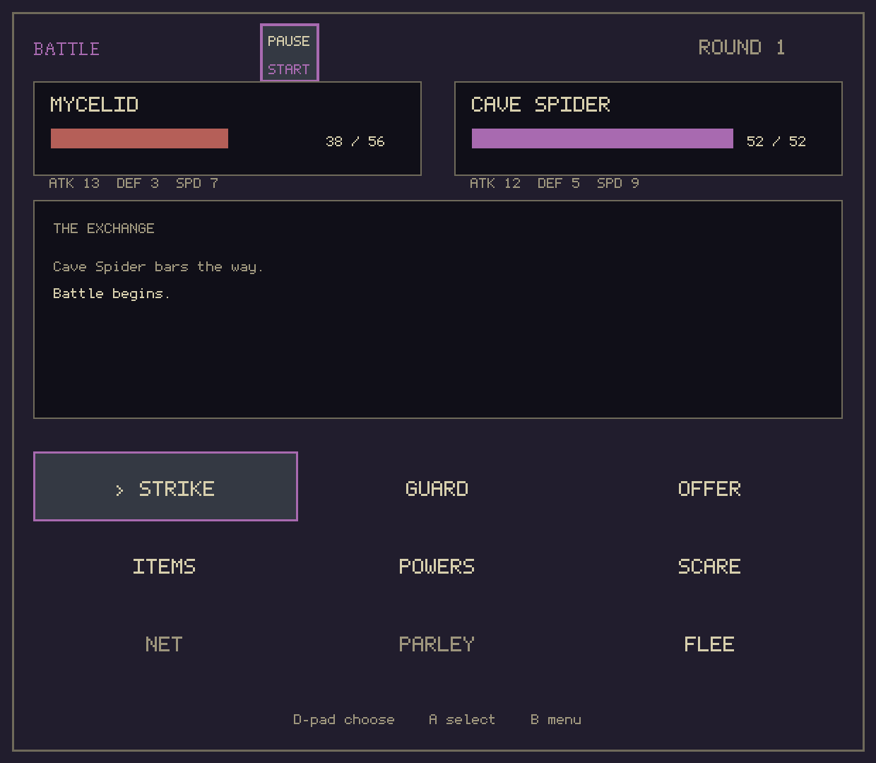The height and width of the screenshot is (763, 876).
Task: Click Mycelid's red health bar
Action: point(140,138)
